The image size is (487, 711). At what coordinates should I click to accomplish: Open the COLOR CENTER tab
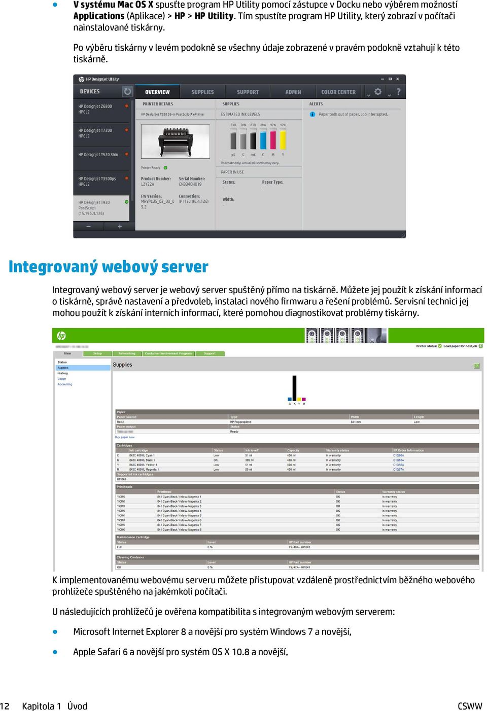(x=338, y=92)
